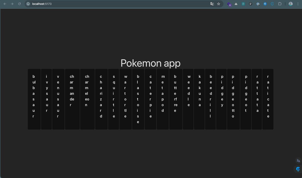Screen dimensions: 302x178
Task: Pick the kakuna card
Action: click(199, 99)
